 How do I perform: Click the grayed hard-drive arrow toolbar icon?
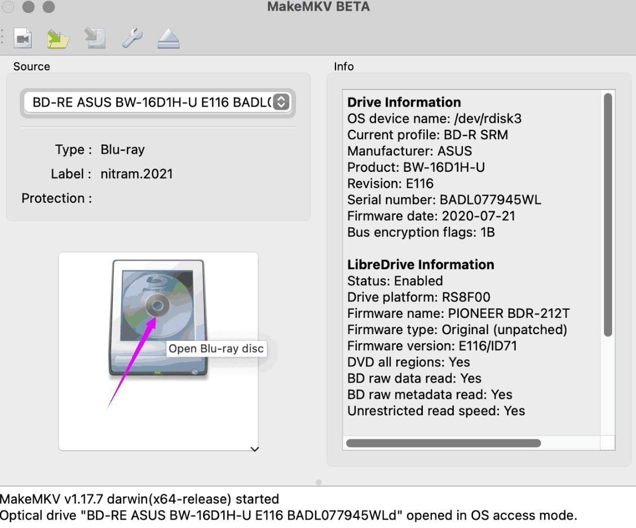[x=95, y=38]
